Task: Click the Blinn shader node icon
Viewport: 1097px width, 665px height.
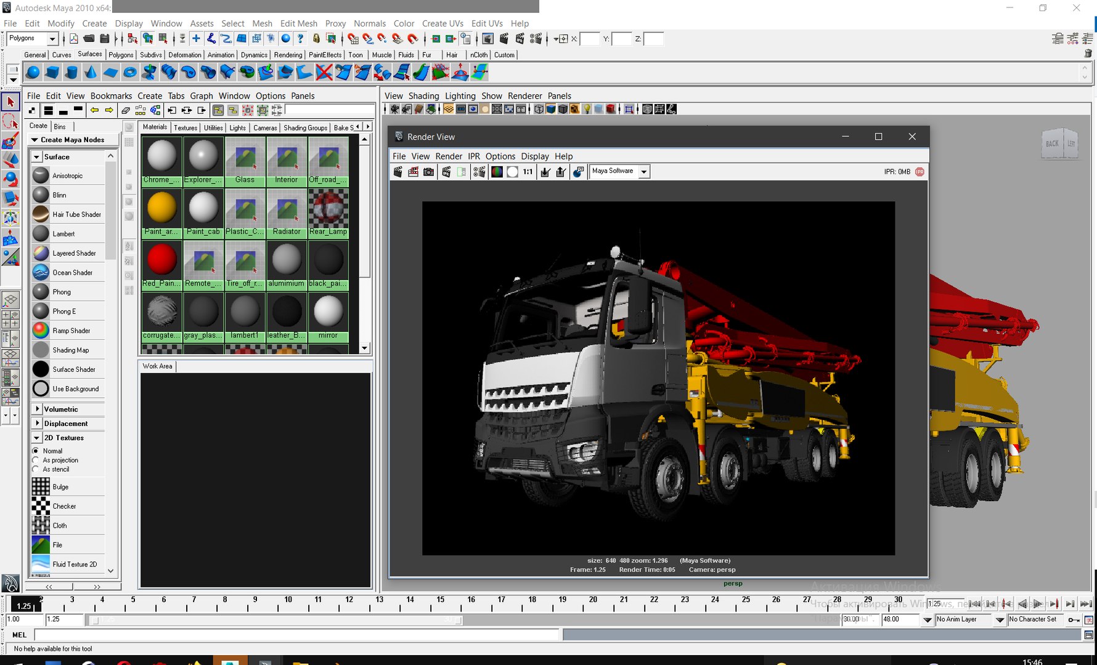Action: [41, 195]
